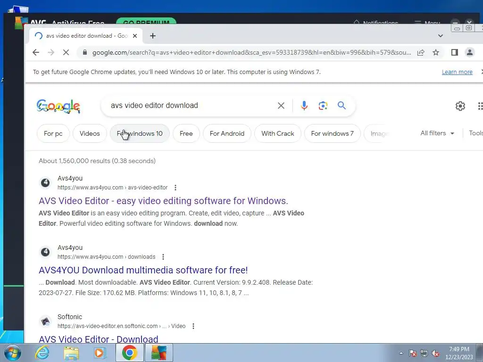Open tab search chevron in Chrome title bar

tap(441, 36)
